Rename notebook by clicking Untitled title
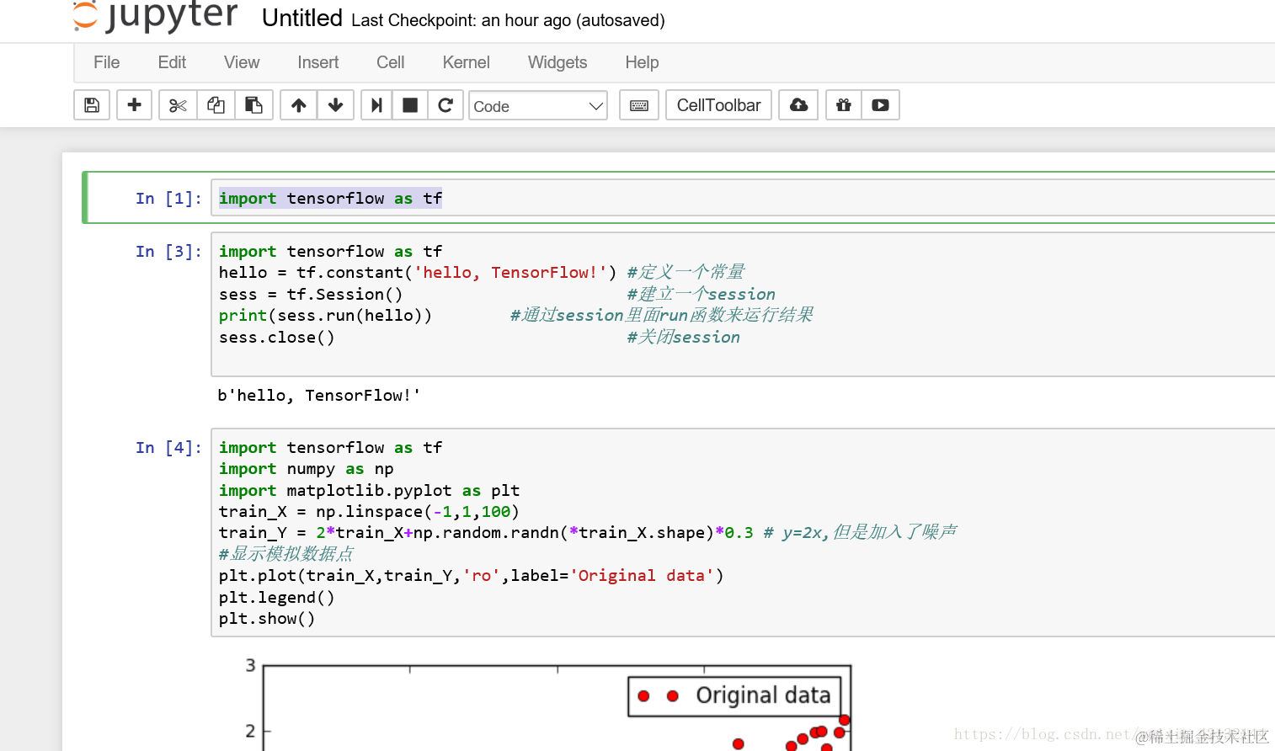The image size is (1275, 751). coord(301,19)
